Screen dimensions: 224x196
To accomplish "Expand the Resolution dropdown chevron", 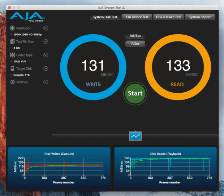I will [46, 28].
